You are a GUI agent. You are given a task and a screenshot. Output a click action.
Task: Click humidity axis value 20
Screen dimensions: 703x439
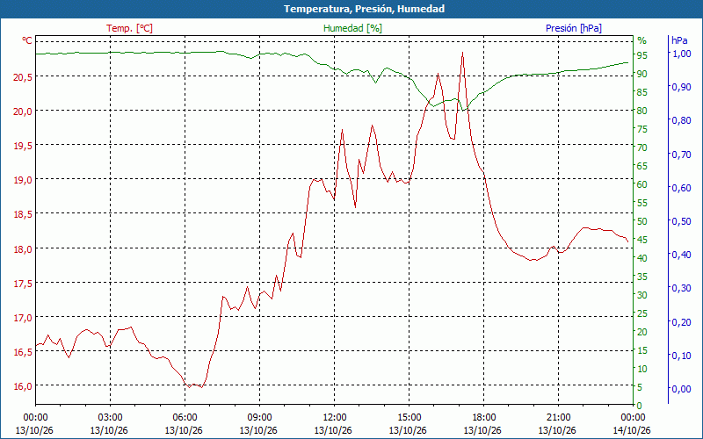pos(642,332)
